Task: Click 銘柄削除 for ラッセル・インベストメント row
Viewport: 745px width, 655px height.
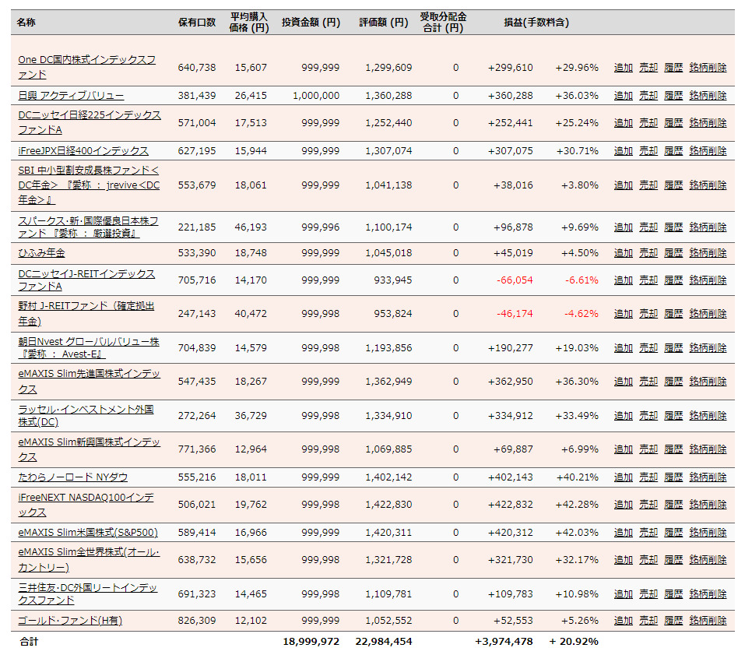Action: click(x=708, y=415)
